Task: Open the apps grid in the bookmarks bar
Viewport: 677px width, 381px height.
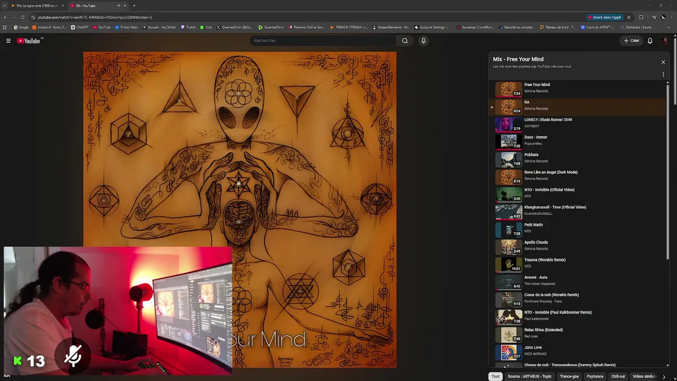Action: 5,27
